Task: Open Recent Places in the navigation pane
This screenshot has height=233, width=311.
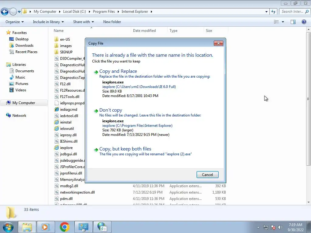Action: [26, 52]
